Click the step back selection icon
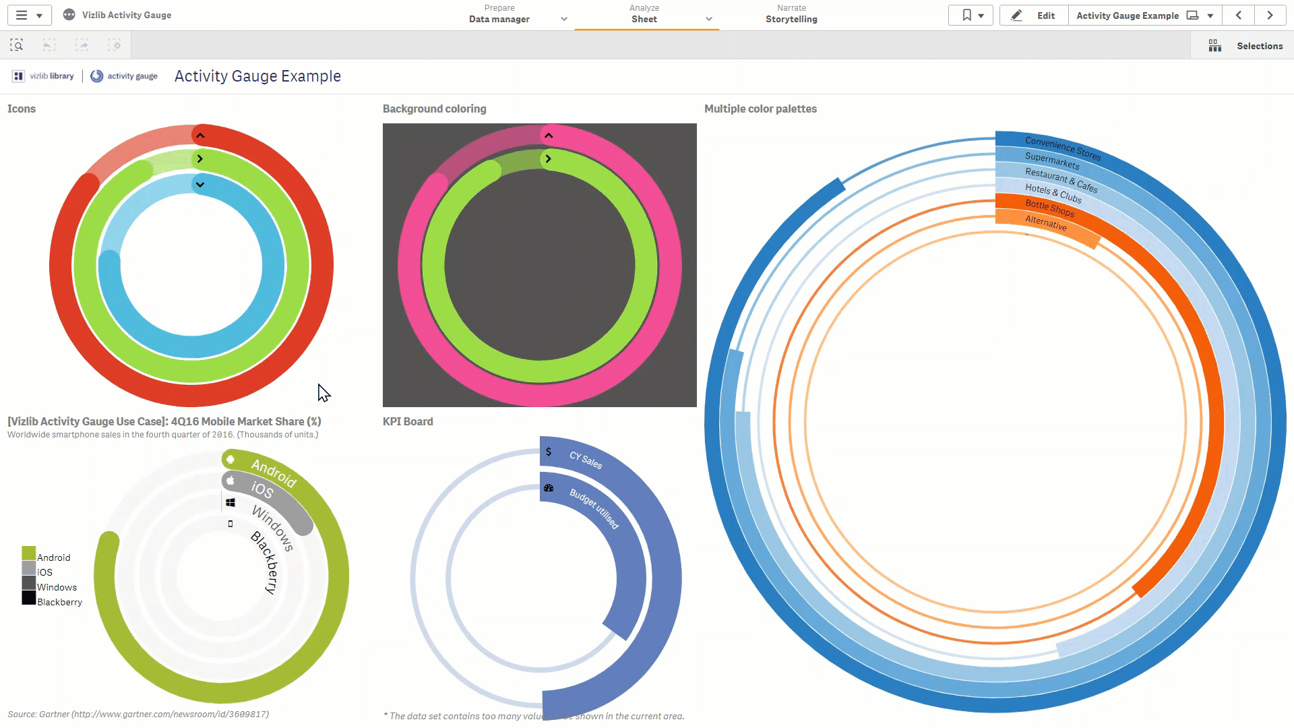1294x728 pixels. (49, 45)
